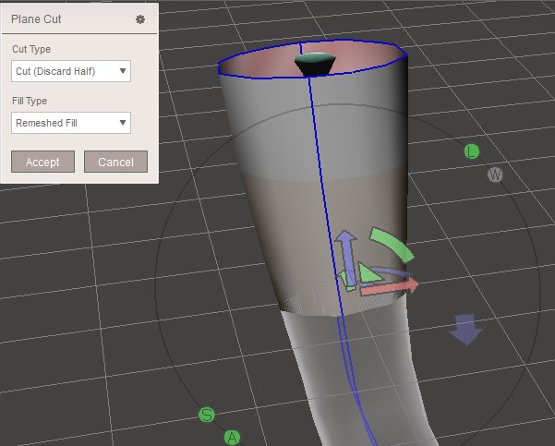Image resolution: width=555 pixels, height=446 pixels.
Task: Open the Fill Type dropdown
Action: (x=71, y=123)
